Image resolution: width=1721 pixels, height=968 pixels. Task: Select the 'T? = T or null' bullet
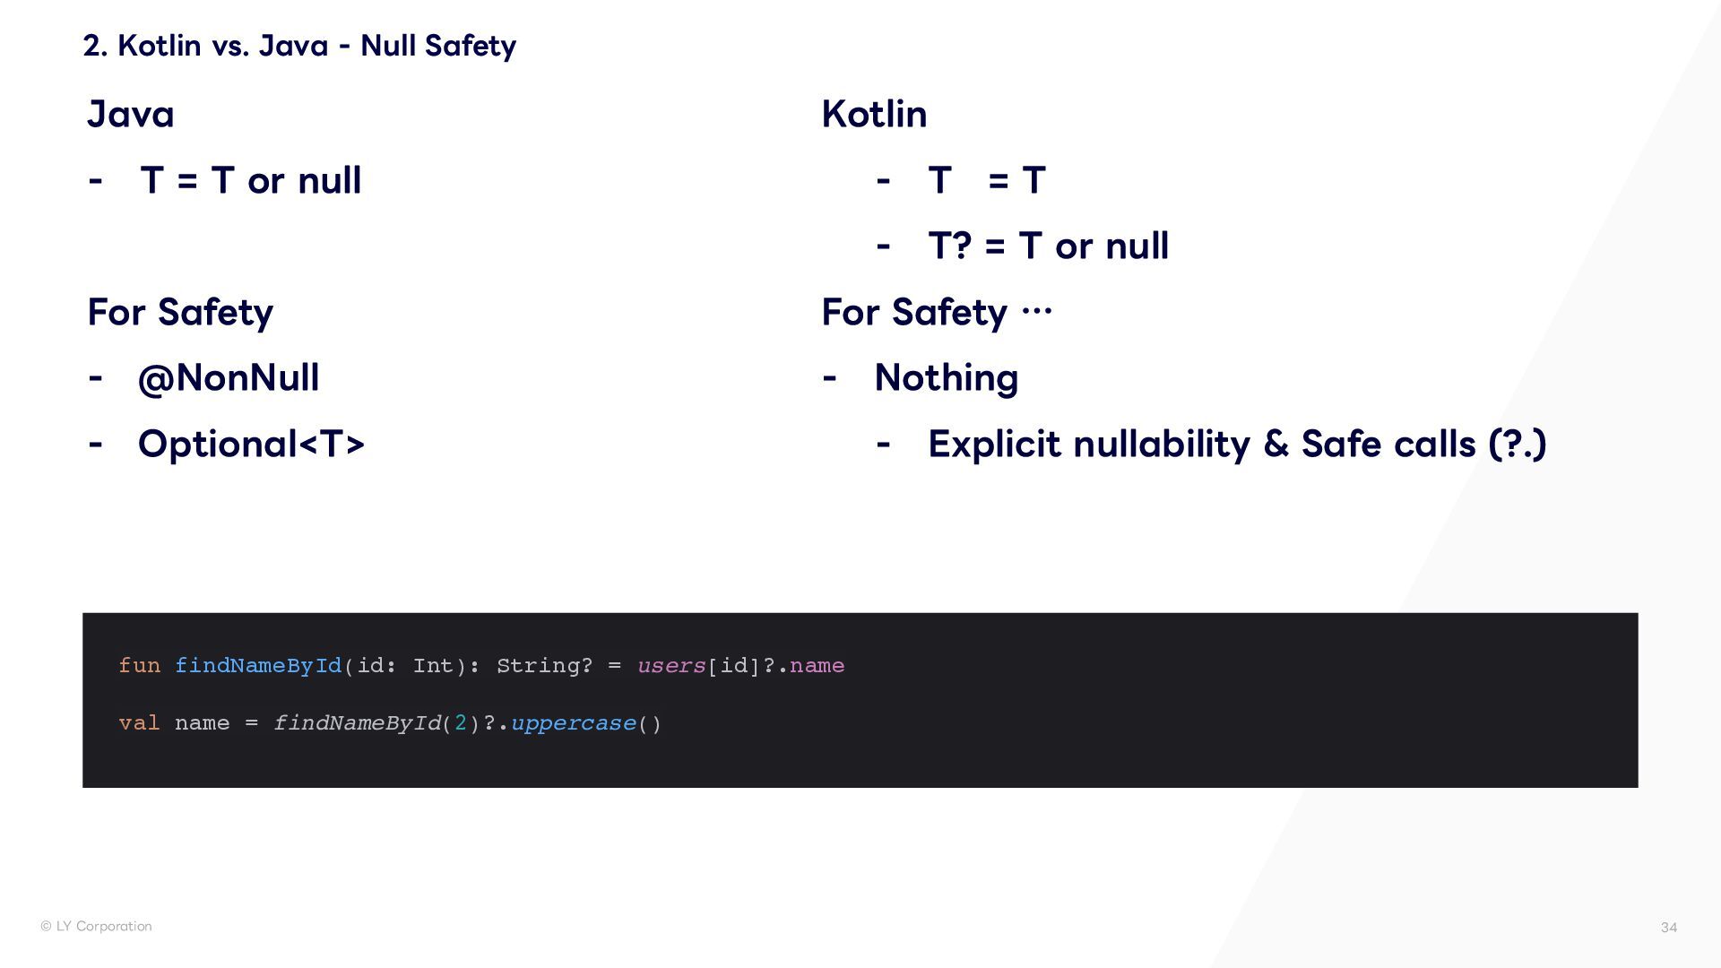[1048, 246]
